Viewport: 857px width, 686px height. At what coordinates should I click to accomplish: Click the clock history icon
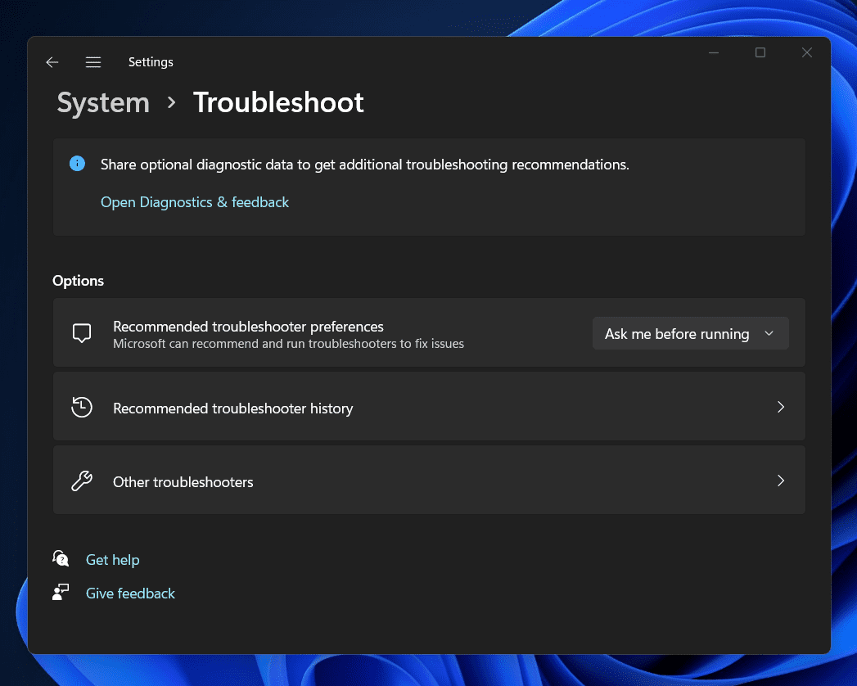coord(82,408)
